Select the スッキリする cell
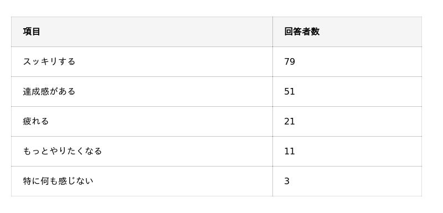Image resolution: width=443 pixels, height=213 pixels. tap(142, 61)
